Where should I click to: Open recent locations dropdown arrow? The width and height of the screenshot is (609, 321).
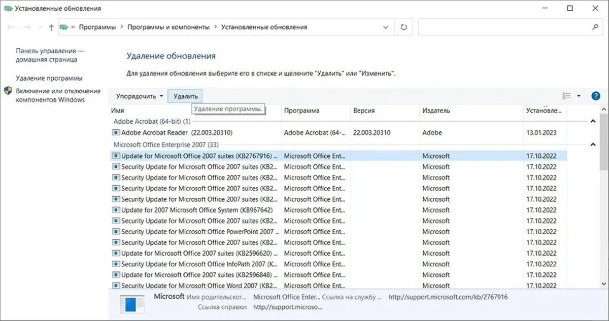pos(40,27)
